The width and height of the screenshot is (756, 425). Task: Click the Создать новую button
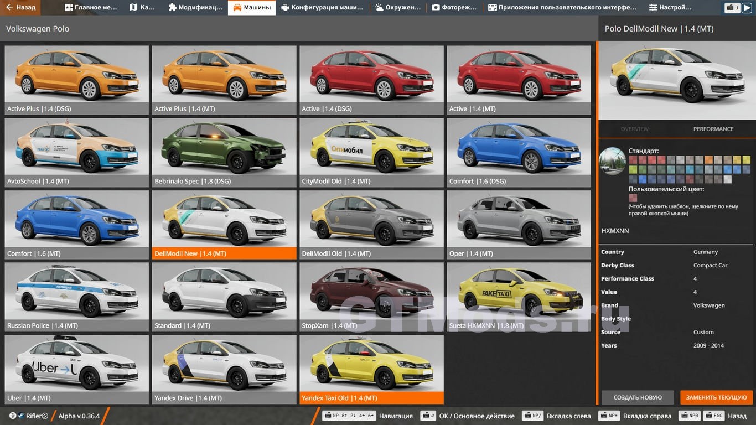click(638, 397)
